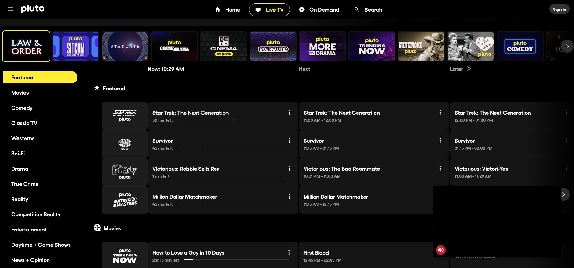Open On Demand tab
574x268 pixels.
(x=319, y=10)
